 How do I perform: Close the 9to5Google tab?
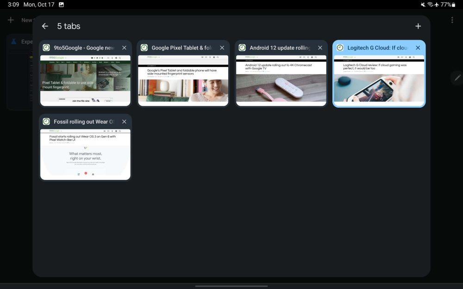pyautogui.click(x=124, y=48)
